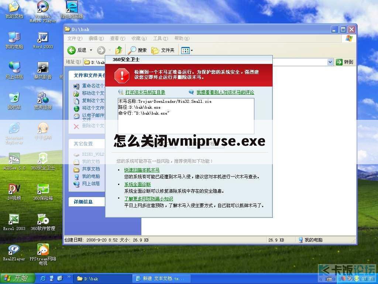The width and height of the screenshot is (378, 284).
Task: Open the 我的文档 desktop icon
Action: coord(14,10)
